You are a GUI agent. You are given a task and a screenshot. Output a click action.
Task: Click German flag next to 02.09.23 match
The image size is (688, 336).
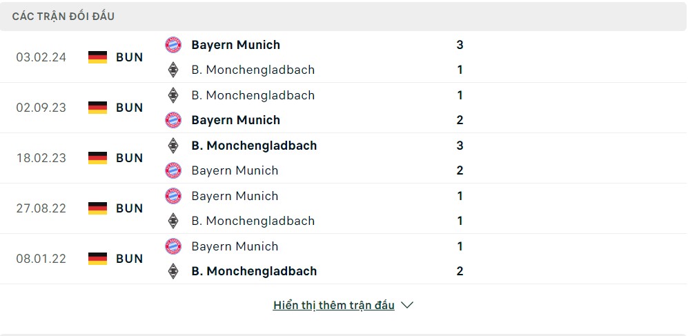[x=97, y=108]
